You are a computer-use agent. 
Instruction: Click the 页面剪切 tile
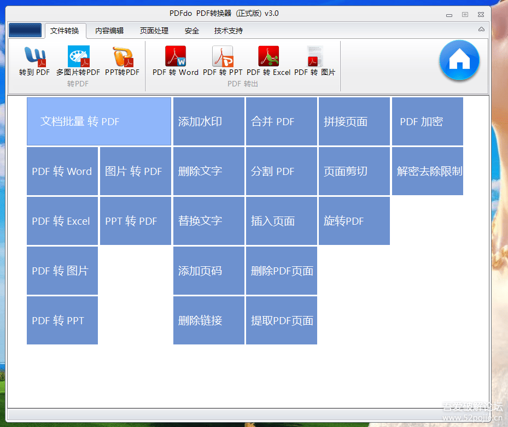pyautogui.click(x=354, y=171)
